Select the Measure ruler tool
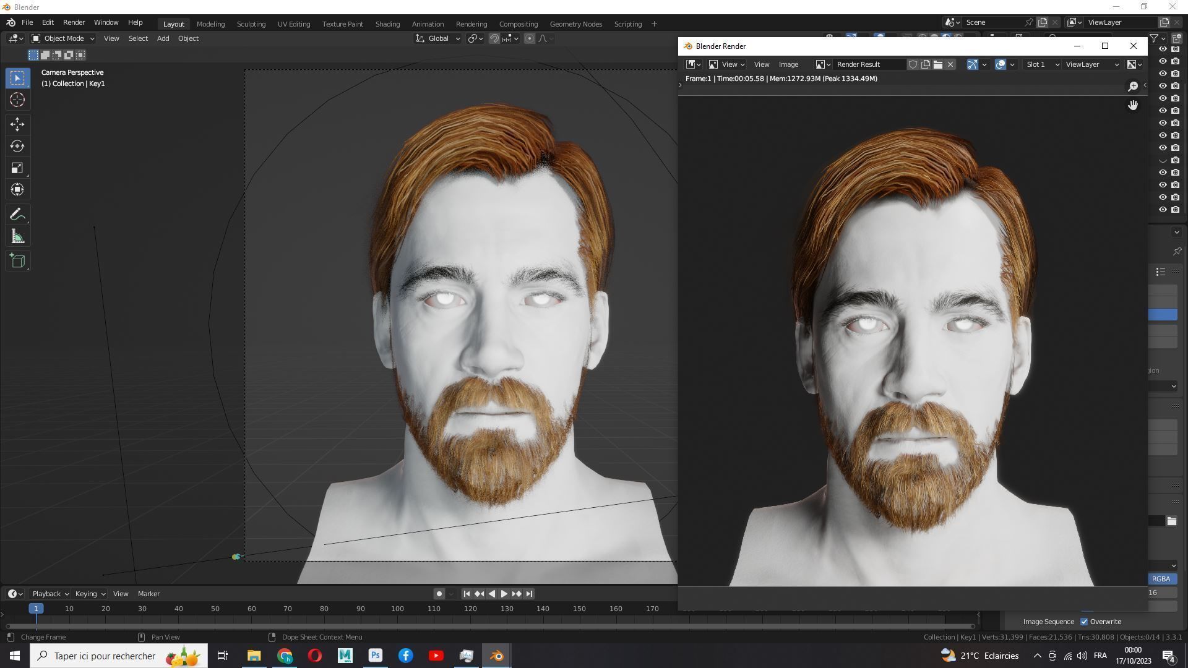Image resolution: width=1188 pixels, height=668 pixels. [x=17, y=236]
